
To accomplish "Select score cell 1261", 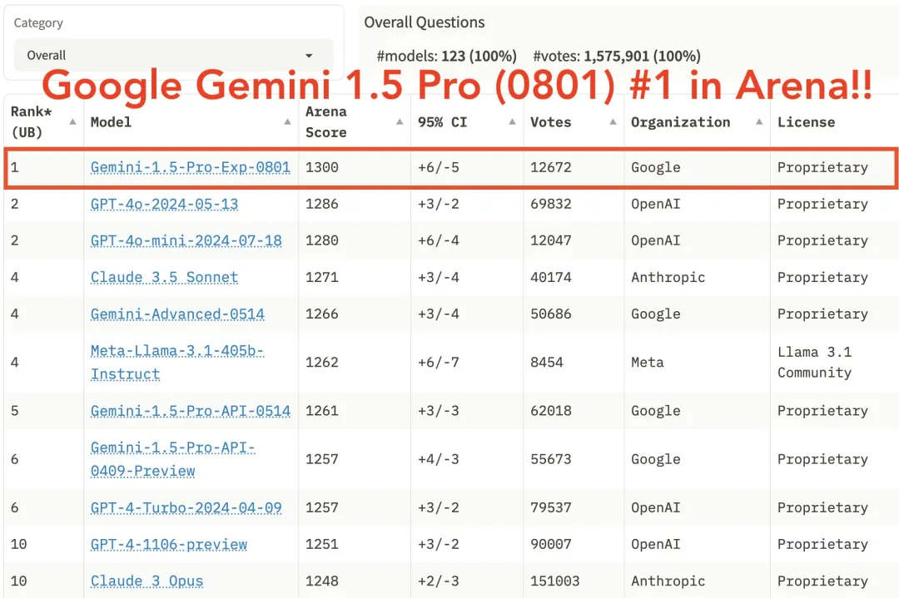I will (322, 411).
